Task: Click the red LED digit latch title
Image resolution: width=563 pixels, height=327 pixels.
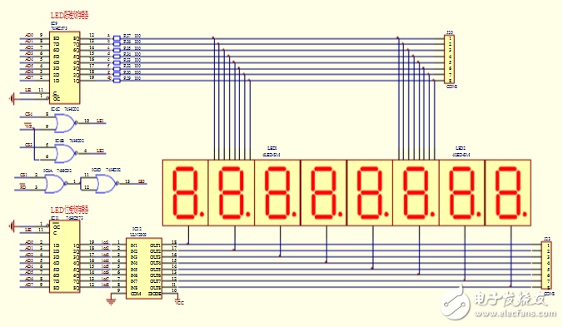Action: tap(70, 211)
